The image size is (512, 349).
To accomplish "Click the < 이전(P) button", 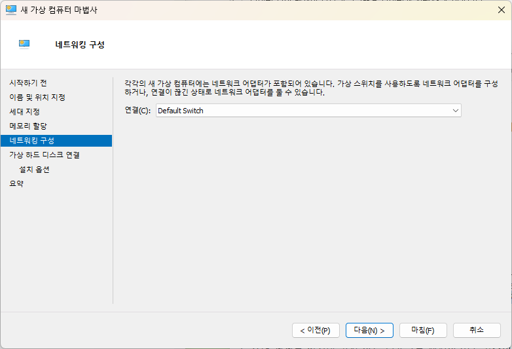I will pos(316,331).
